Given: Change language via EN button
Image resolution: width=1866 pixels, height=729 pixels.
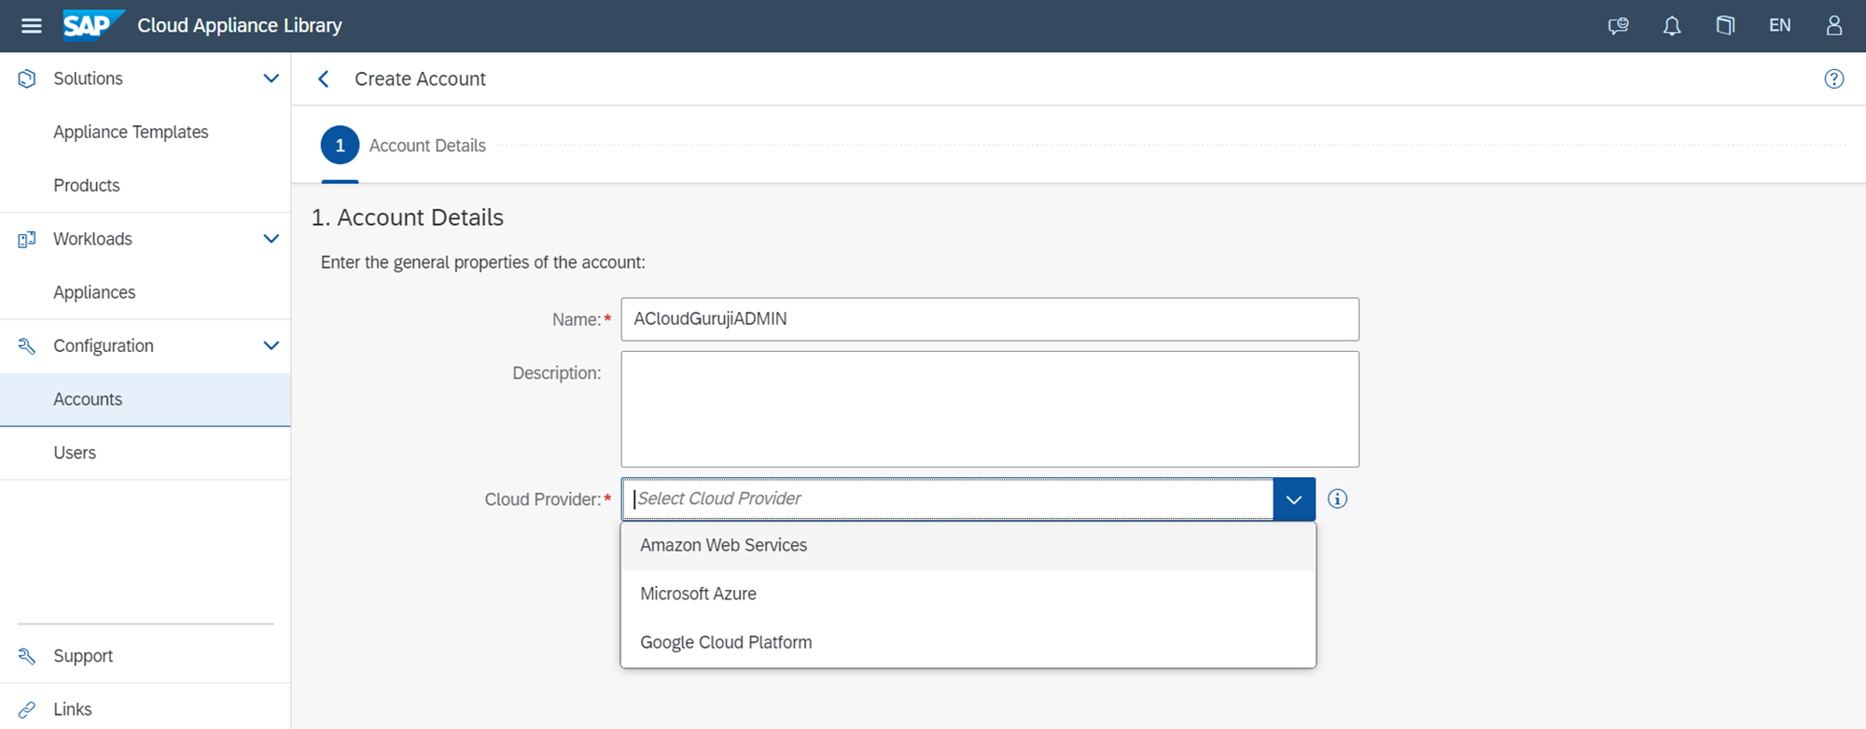Looking at the screenshot, I should click(x=1779, y=25).
